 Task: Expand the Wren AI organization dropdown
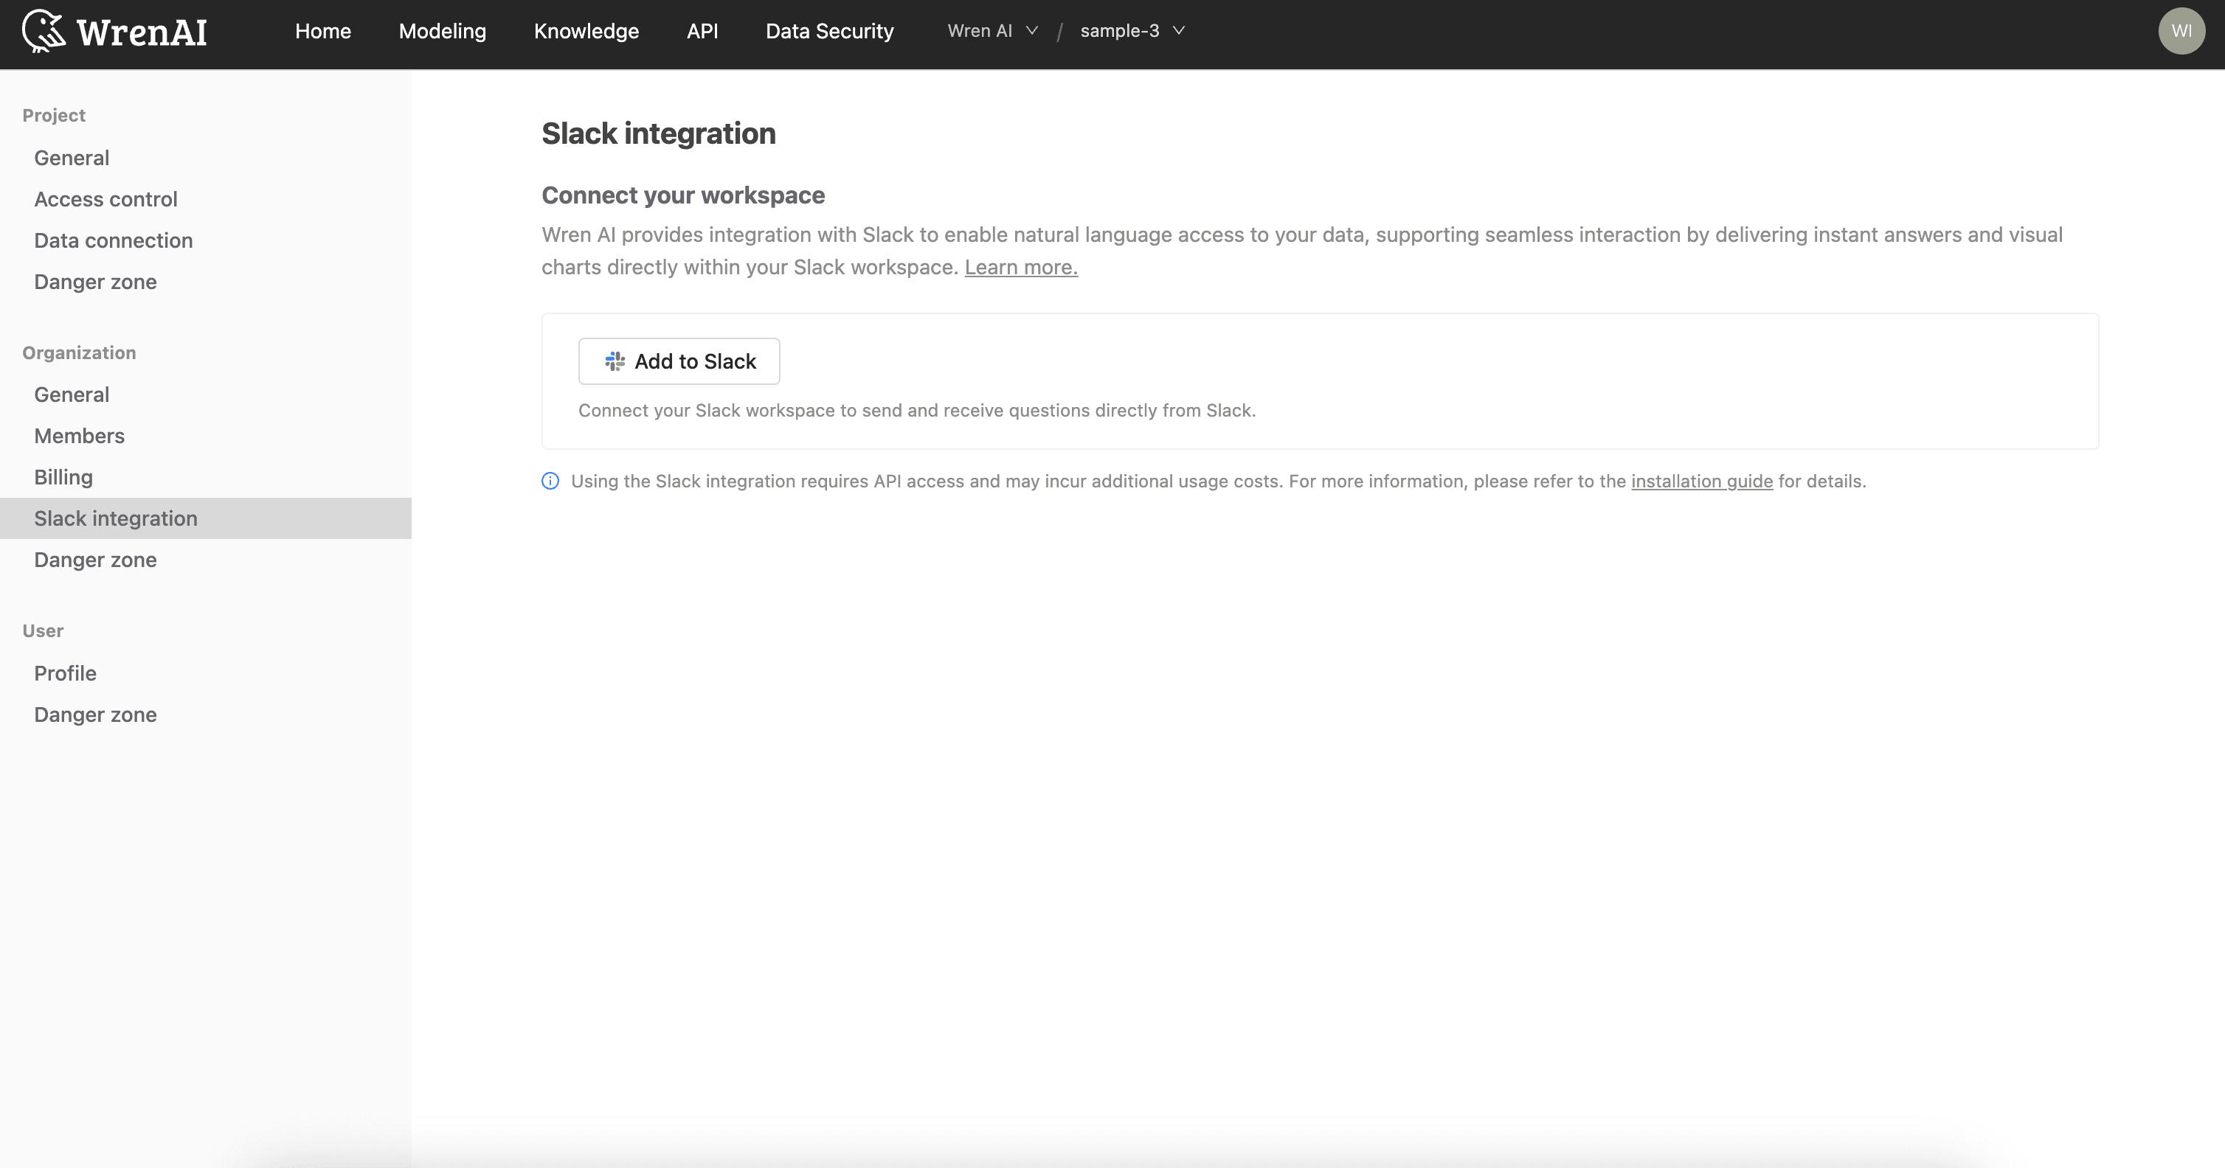[x=992, y=30]
